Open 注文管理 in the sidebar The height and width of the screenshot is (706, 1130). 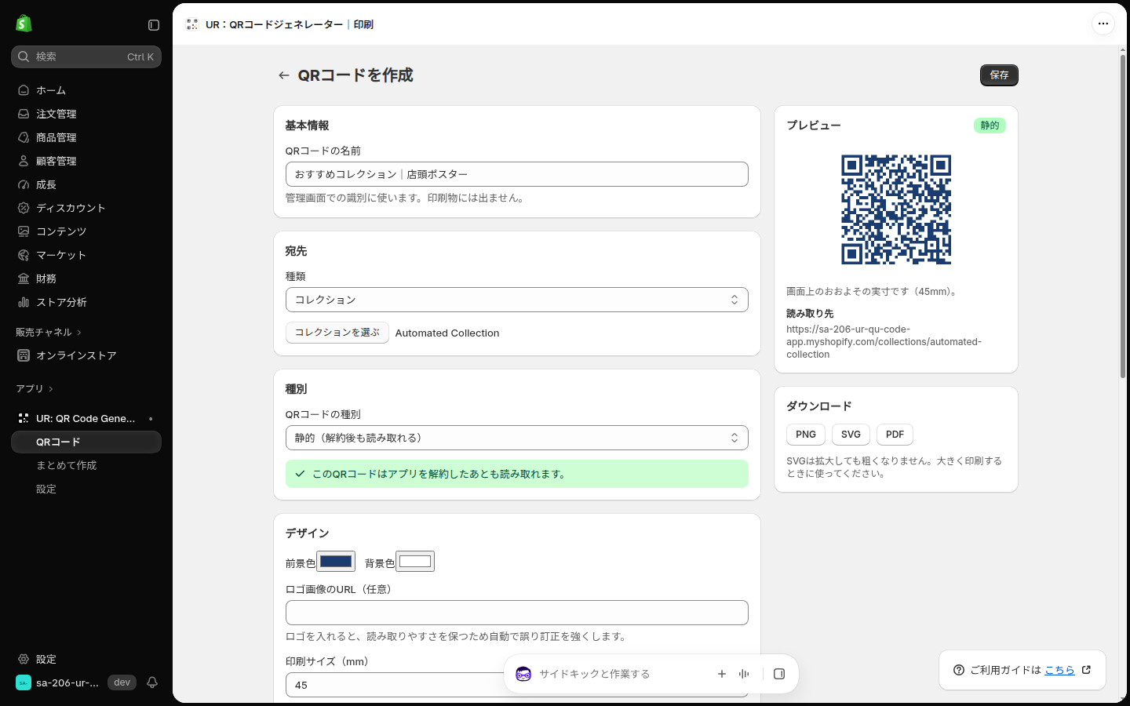pyautogui.click(x=86, y=114)
